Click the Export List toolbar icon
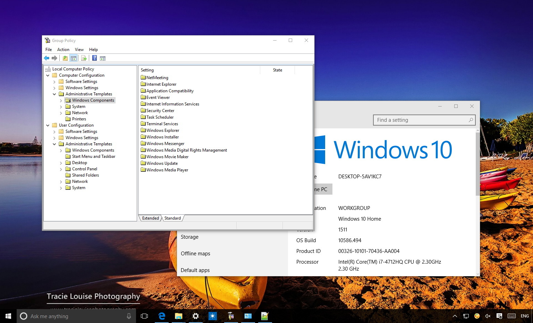Image resolution: width=533 pixels, height=323 pixels. [x=84, y=58]
